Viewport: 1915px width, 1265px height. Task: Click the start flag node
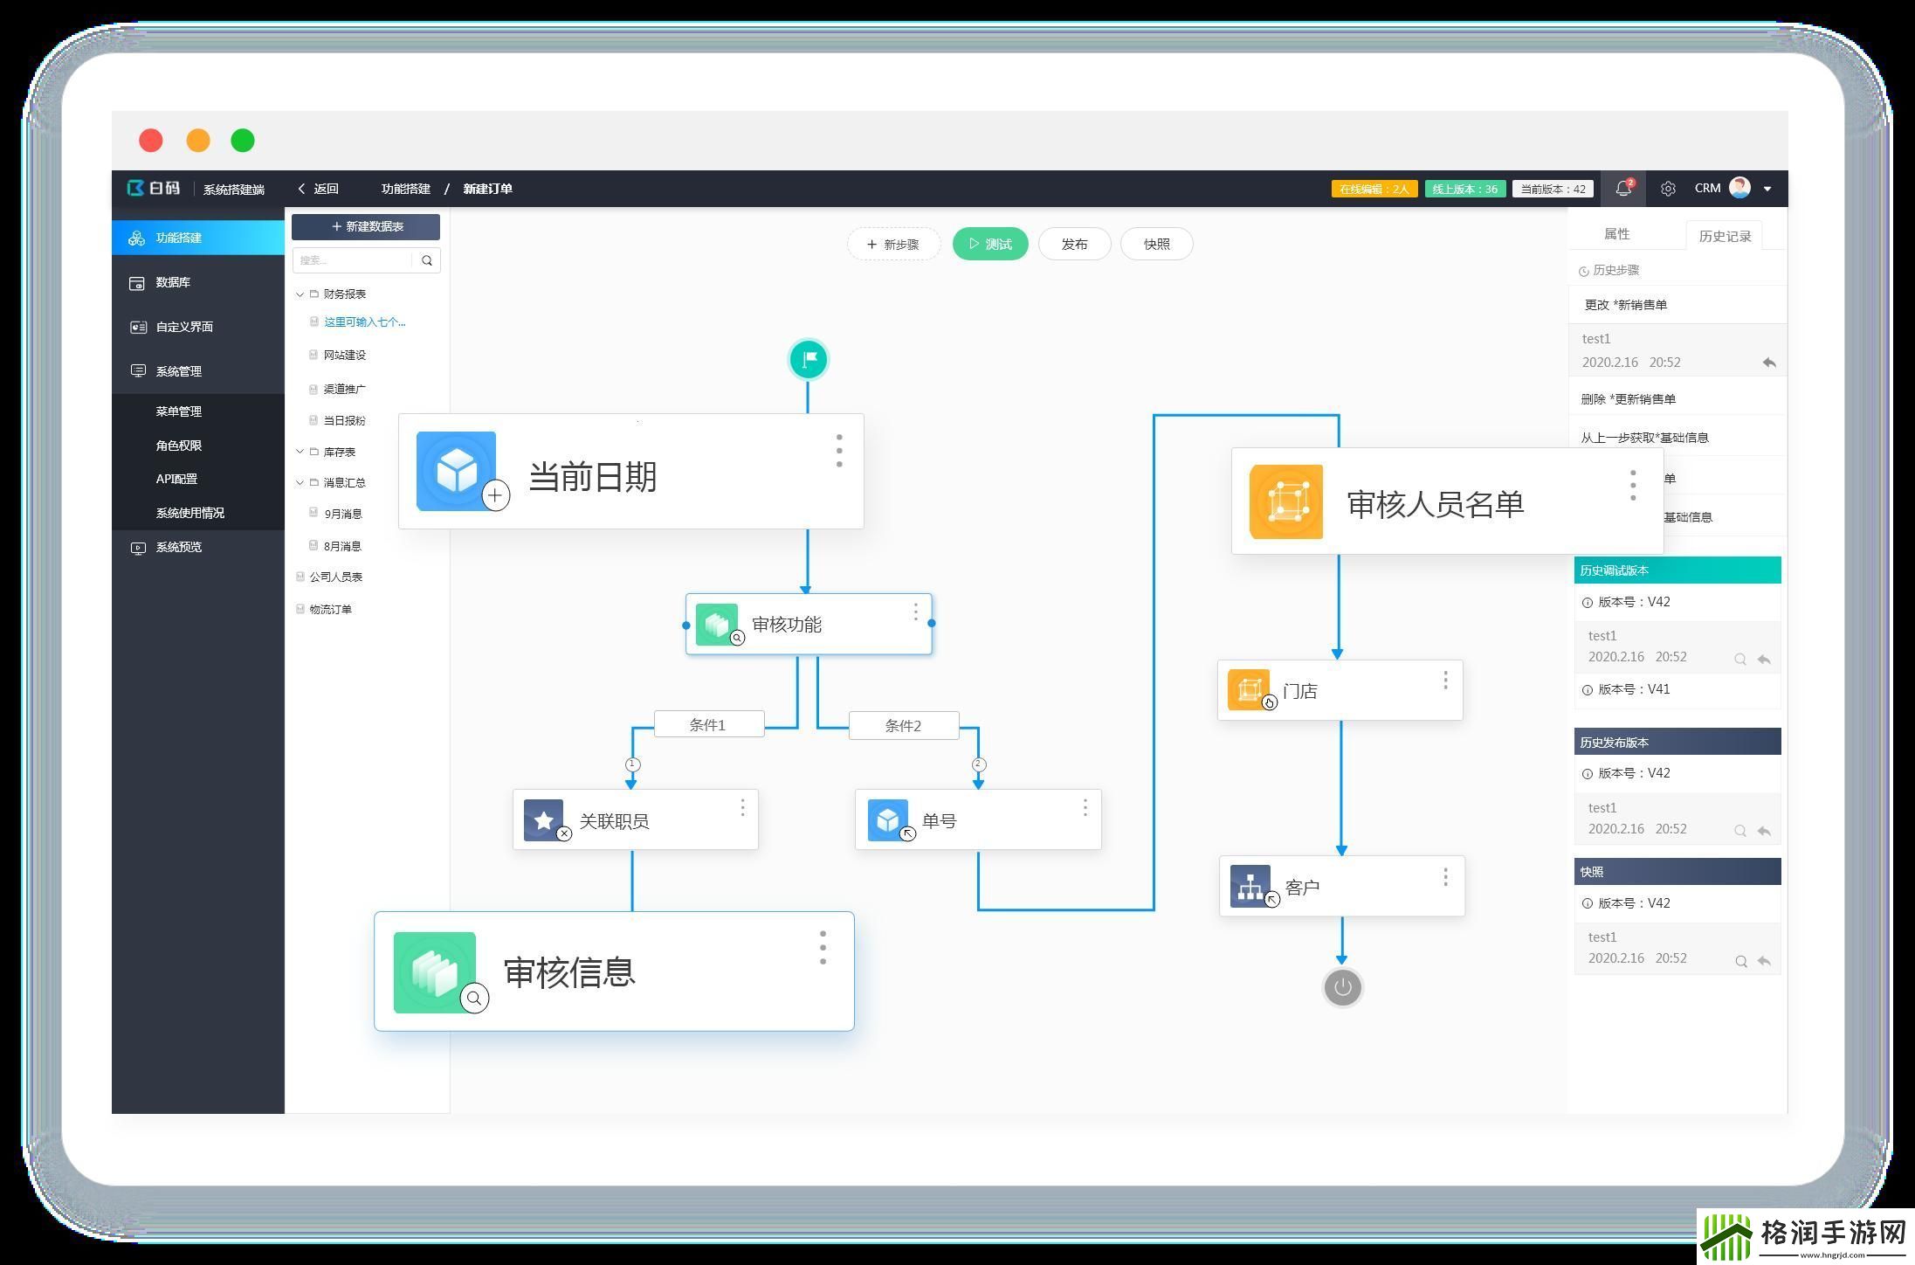pyautogui.click(x=808, y=359)
